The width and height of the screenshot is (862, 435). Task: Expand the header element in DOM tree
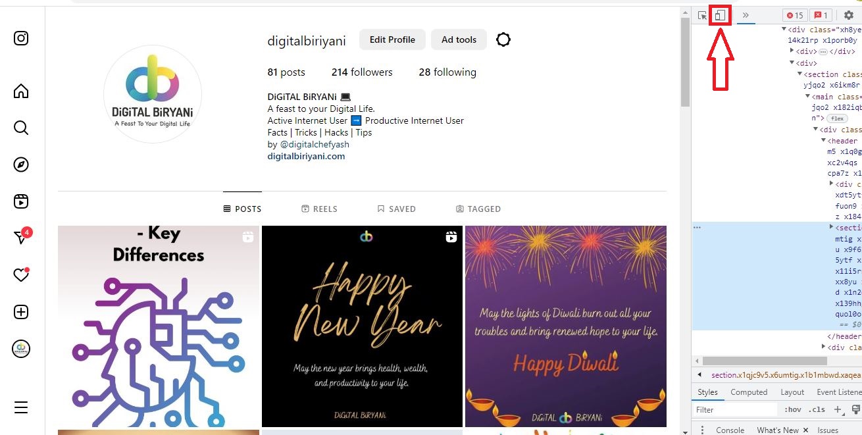coord(823,141)
